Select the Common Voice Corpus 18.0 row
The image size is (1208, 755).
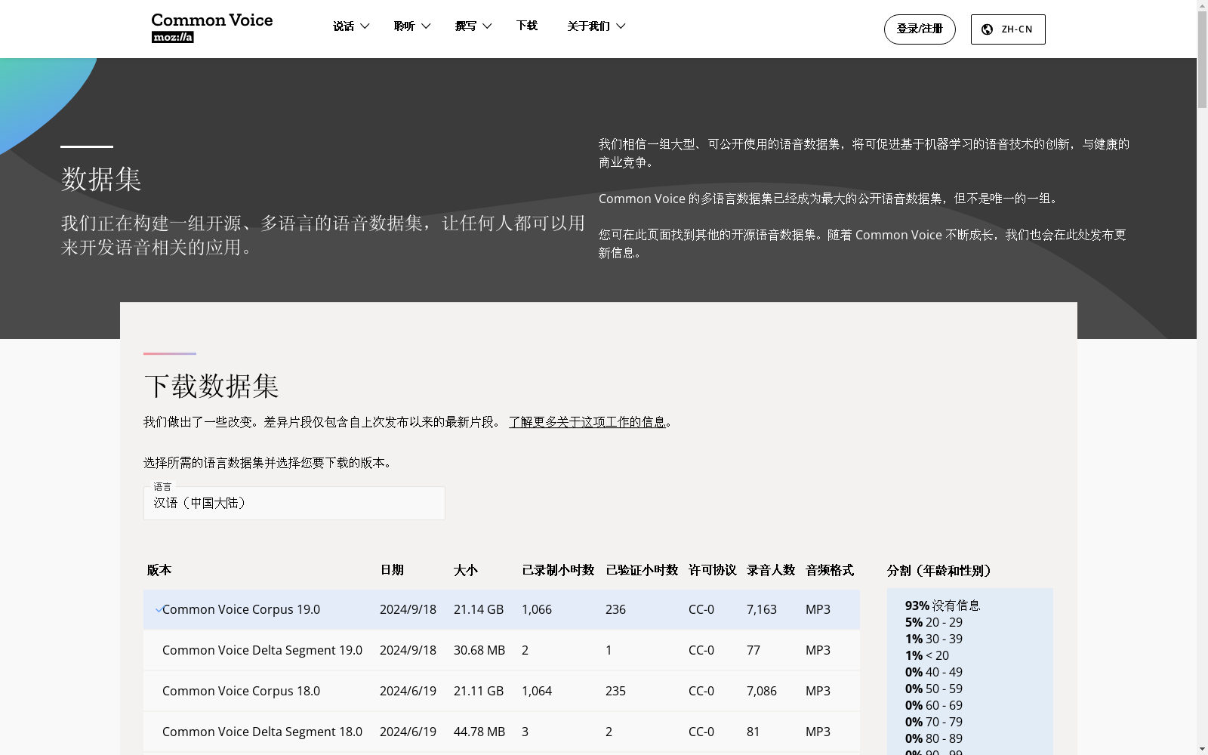point(501,691)
